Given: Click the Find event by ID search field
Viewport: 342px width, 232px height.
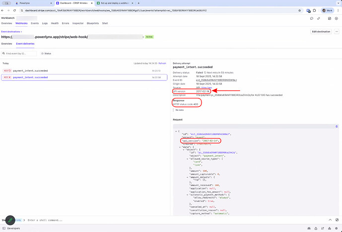Looking at the screenshot, I should [20, 53].
